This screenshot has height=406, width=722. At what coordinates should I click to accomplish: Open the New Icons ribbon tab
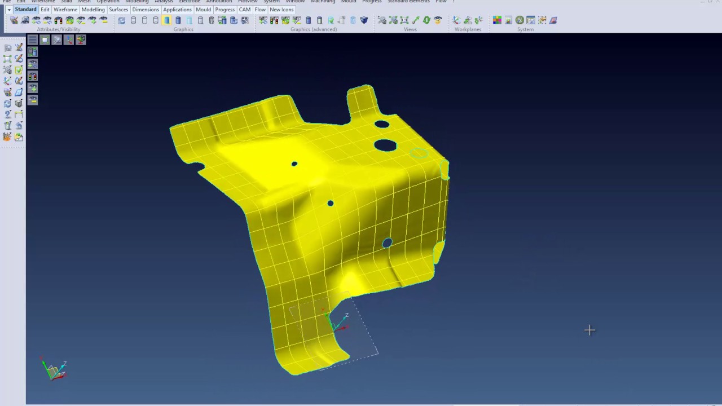click(x=281, y=10)
